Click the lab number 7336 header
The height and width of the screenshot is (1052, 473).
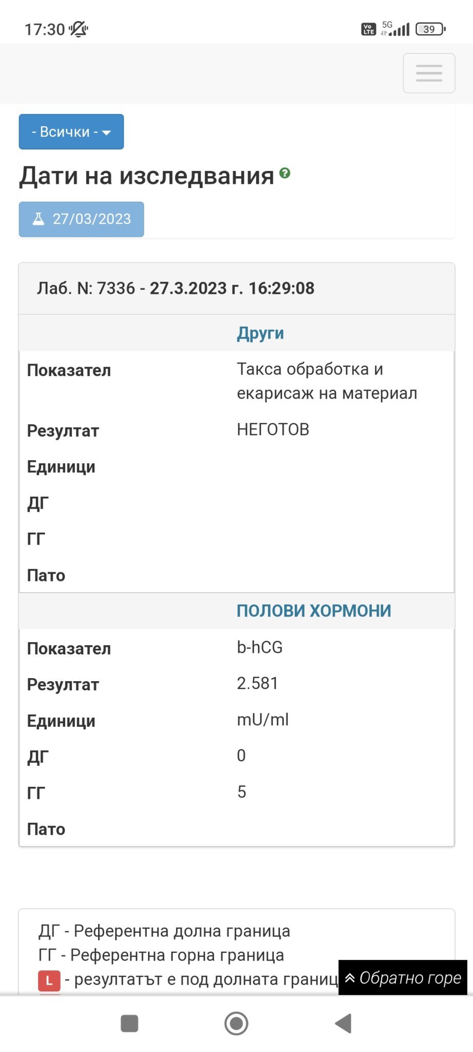click(x=176, y=288)
